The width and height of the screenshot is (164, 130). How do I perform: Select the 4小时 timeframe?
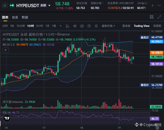tap(40, 26)
